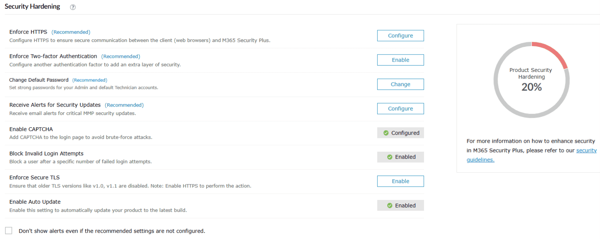
Task: Click the Security Hardening page heading
Action: pyautogui.click(x=32, y=7)
